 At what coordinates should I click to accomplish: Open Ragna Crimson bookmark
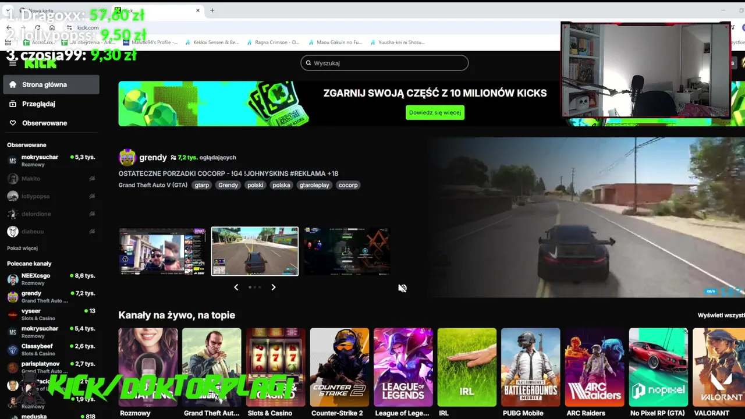pos(273,42)
